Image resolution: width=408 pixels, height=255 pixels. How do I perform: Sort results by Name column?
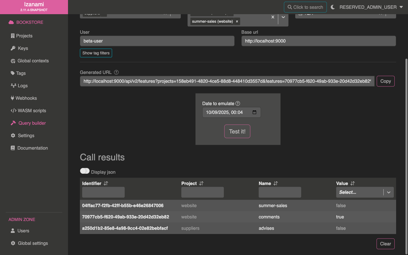pyautogui.click(x=276, y=183)
